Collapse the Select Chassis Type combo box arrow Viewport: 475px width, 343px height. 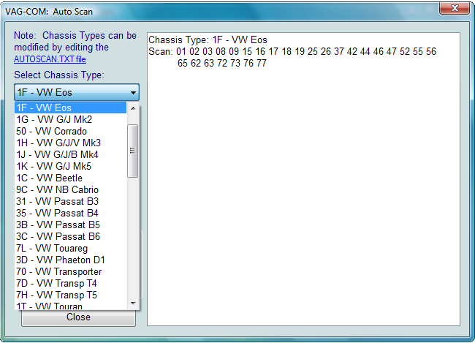pos(133,92)
